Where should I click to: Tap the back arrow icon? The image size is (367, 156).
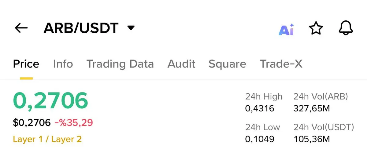point(21,28)
